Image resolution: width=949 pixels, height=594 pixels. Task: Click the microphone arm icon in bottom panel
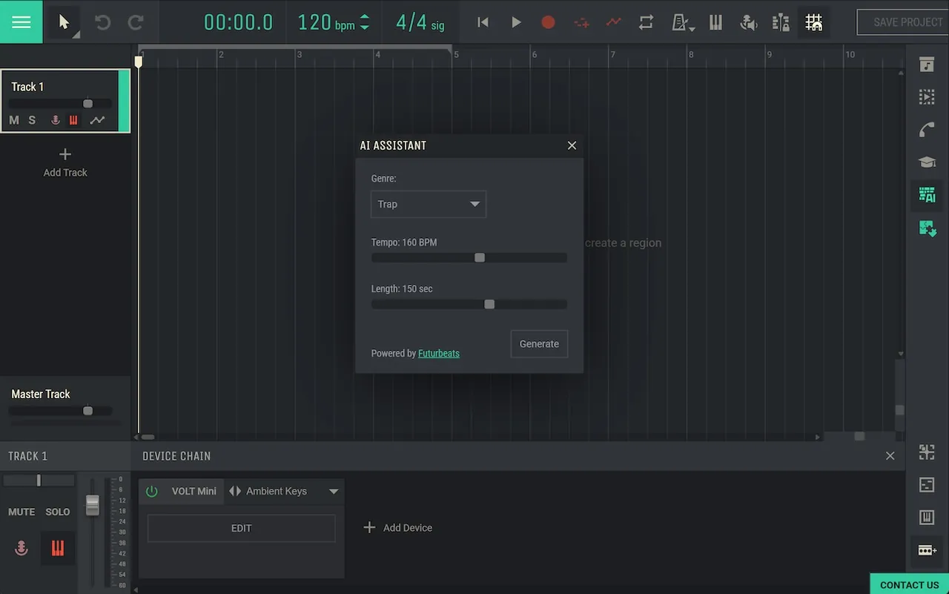point(22,548)
